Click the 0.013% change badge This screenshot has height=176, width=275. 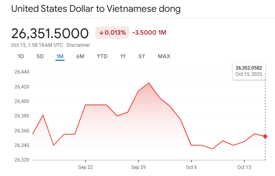[112, 33]
